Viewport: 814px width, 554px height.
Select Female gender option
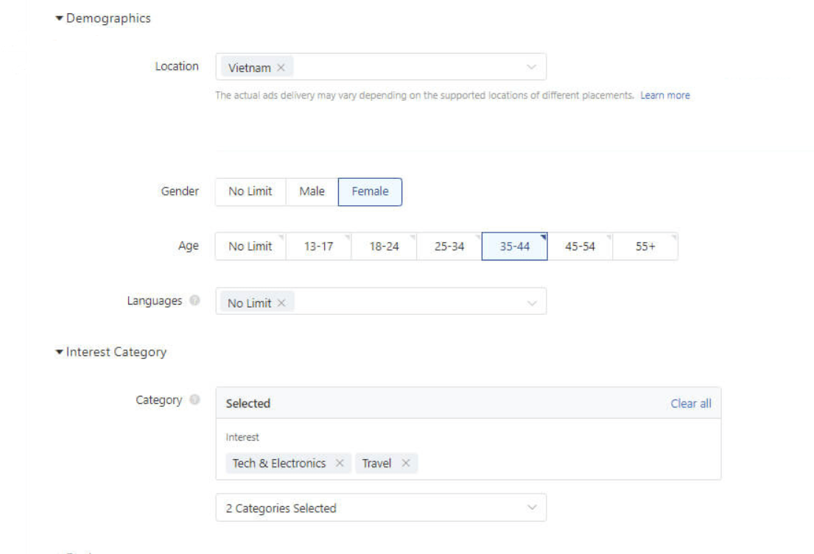click(x=370, y=191)
